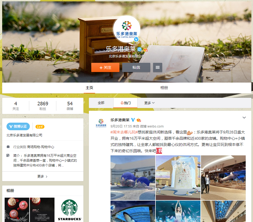
Task: Send a private message via 私信
Action: (136, 67)
